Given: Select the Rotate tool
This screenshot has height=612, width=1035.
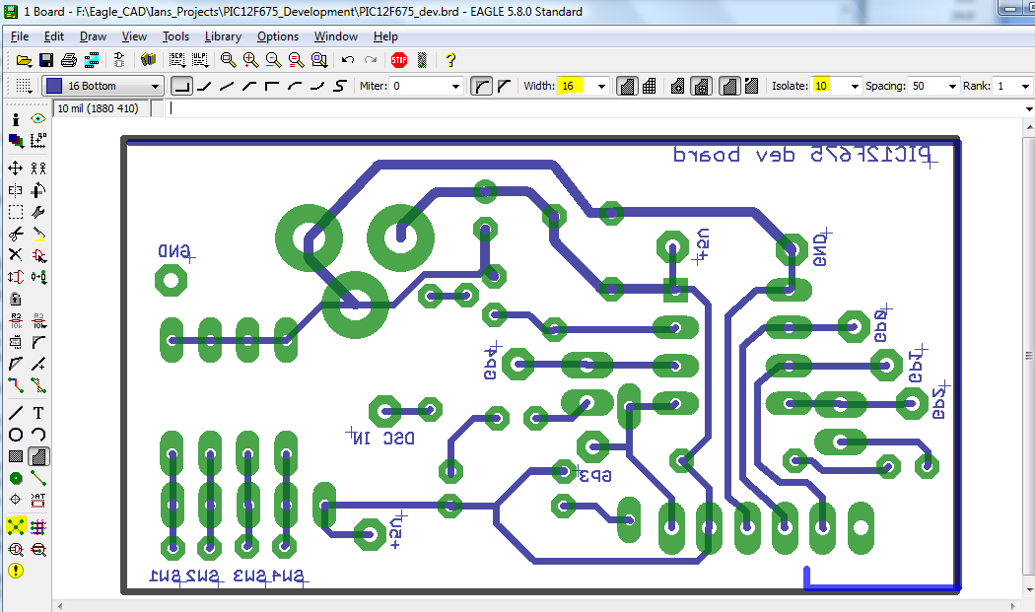Looking at the screenshot, I should click(x=38, y=190).
